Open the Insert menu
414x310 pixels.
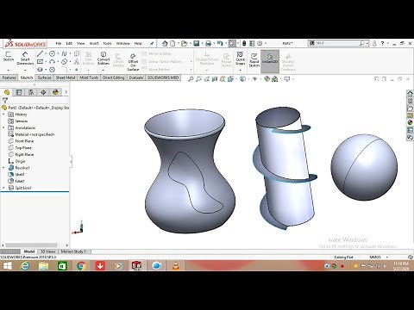pyautogui.click(x=94, y=43)
